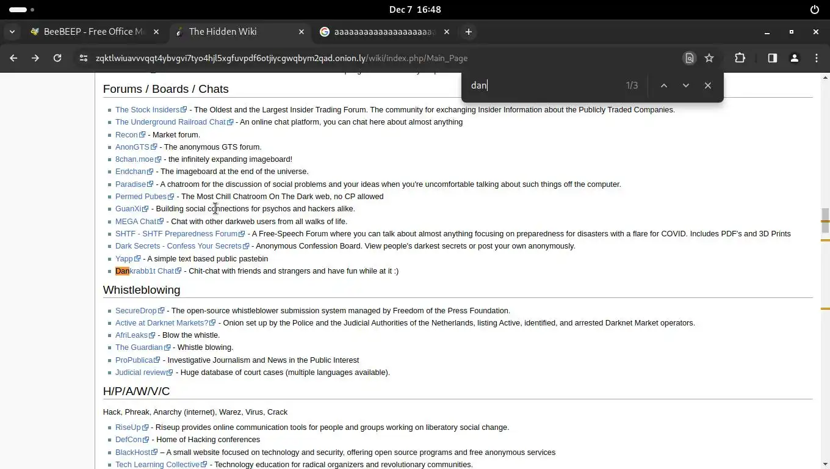The height and width of the screenshot is (469, 830).
Task: Open the MEGA Chat link
Action: click(x=139, y=222)
